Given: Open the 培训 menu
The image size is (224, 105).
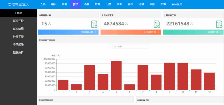Looking at the screenshot, I should (x=119, y=4).
